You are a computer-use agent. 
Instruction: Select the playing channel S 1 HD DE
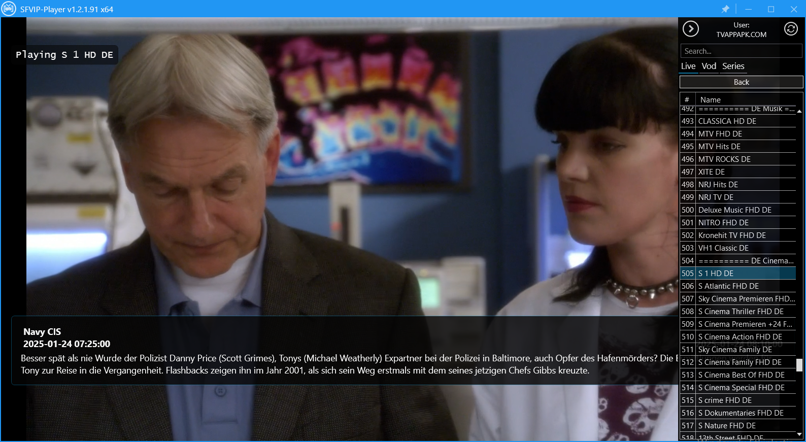coord(738,274)
